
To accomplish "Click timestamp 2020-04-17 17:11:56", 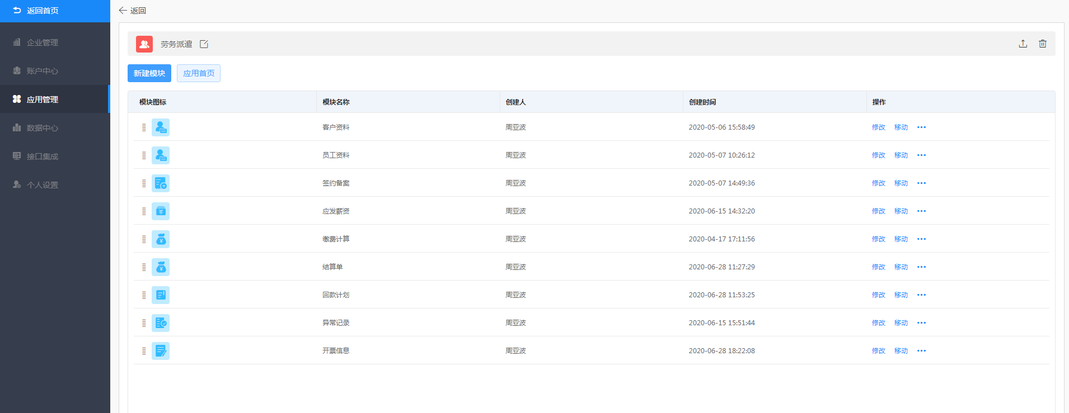I will tap(721, 239).
